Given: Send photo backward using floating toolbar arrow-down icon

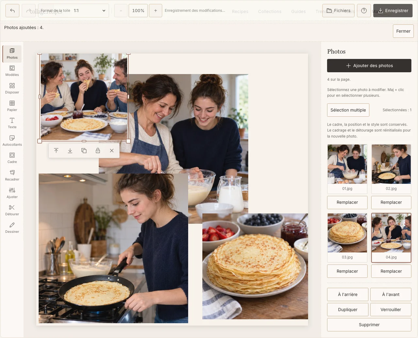Looking at the screenshot, I should coord(70,151).
